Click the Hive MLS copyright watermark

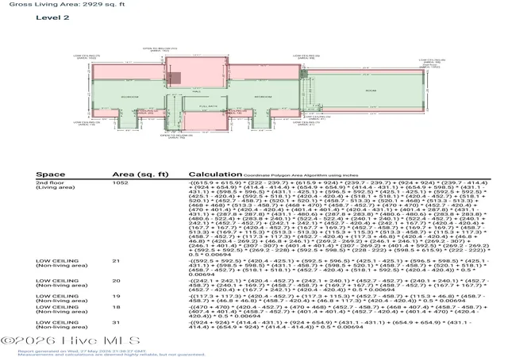pos(71,340)
